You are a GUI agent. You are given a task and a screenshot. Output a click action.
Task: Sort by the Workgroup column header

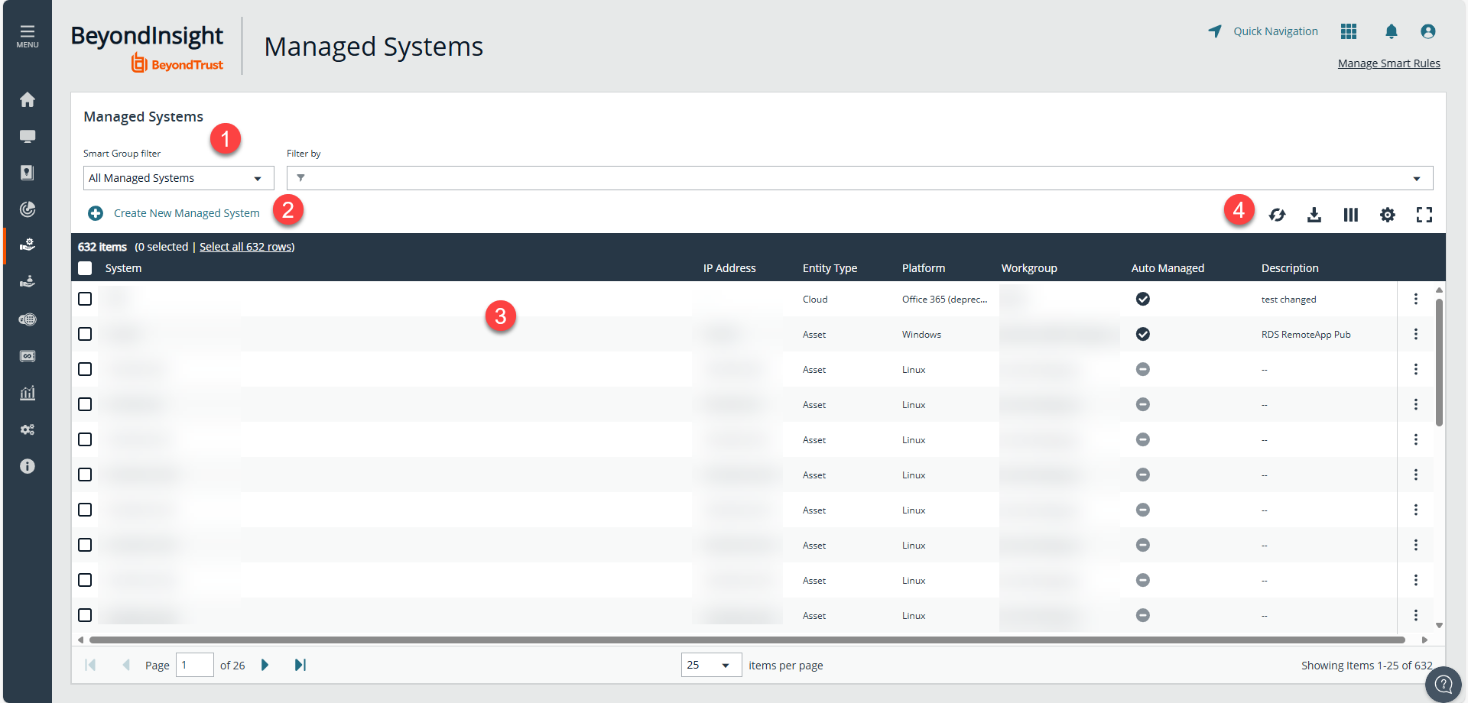(1029, 268)
